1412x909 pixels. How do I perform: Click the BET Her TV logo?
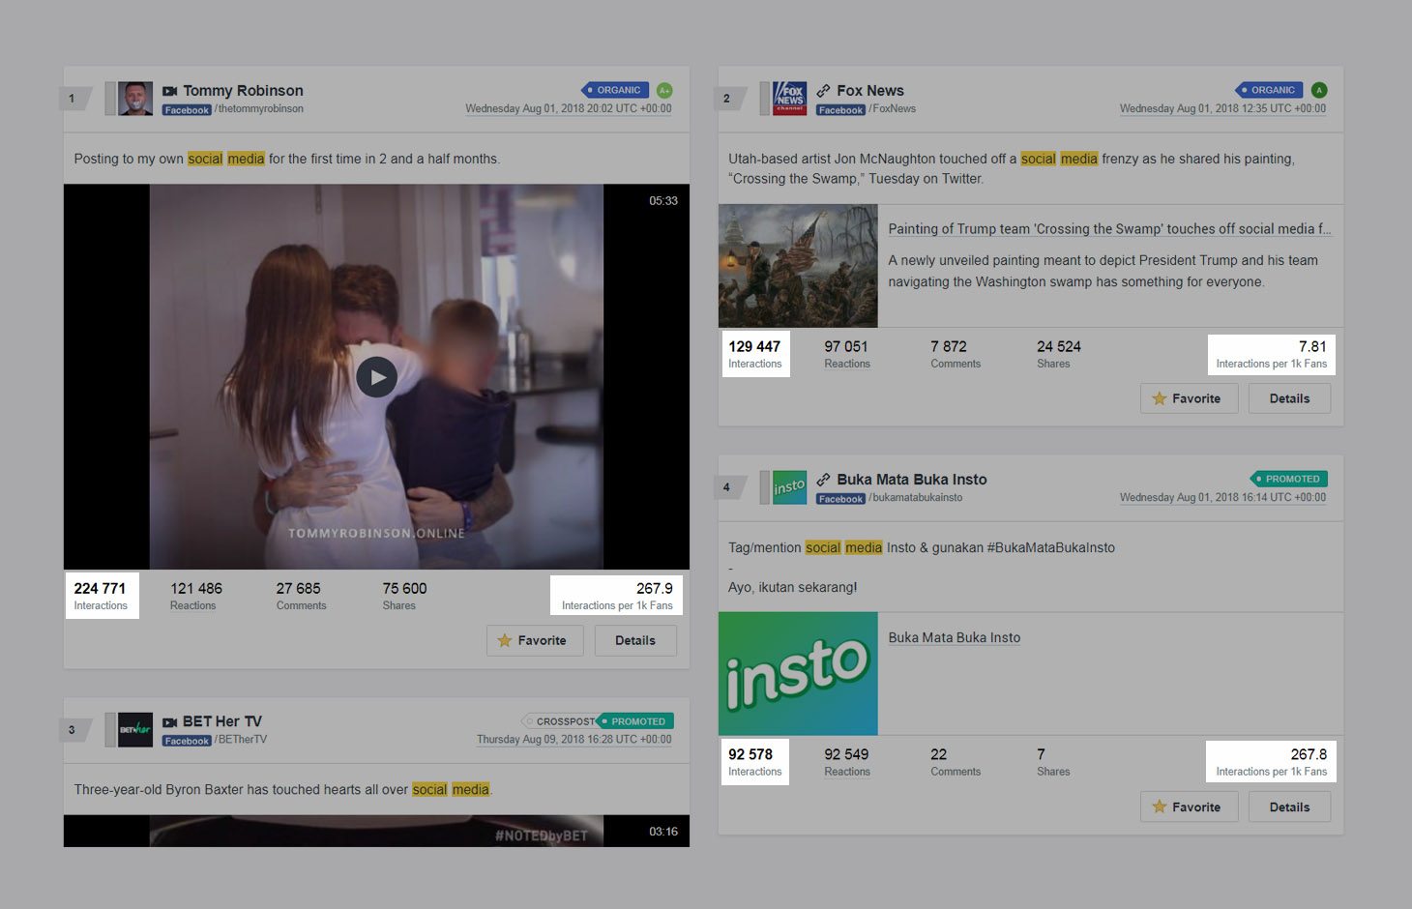(134, 729)
